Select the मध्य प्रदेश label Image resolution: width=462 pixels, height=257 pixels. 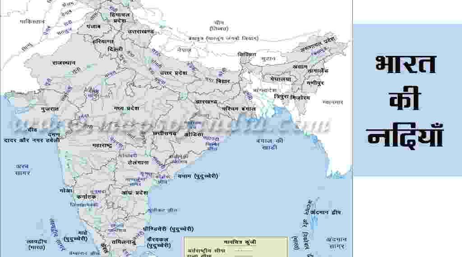point(126,108)
